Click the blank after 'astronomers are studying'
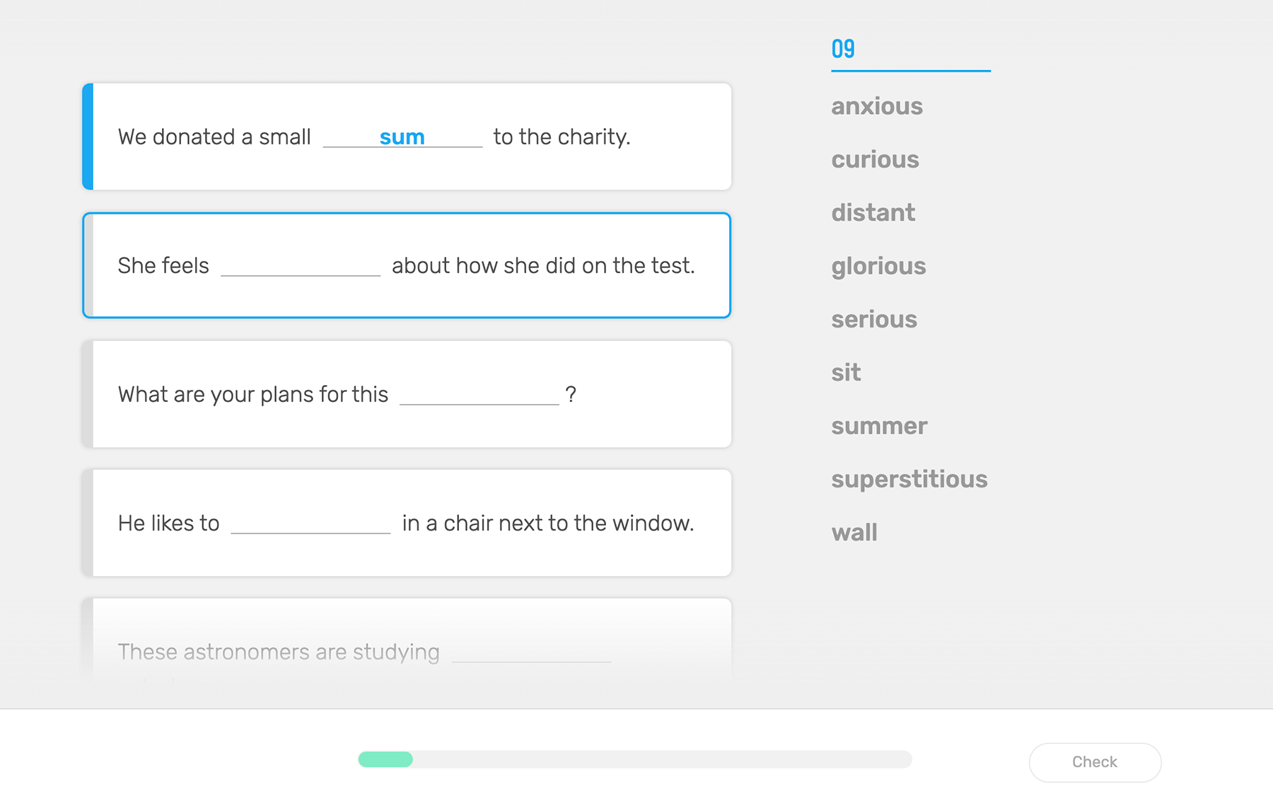The width and height of the screenshot is (1273, 796). pyautogui.click(x=530, y=652)
